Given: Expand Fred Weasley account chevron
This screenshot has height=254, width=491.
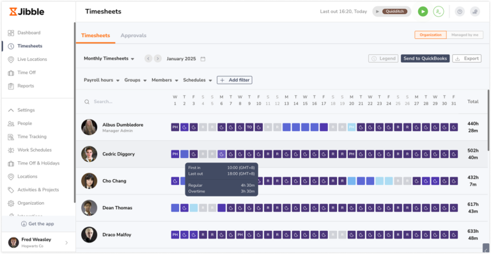Looking at the screenshot, I should [66, 242].
